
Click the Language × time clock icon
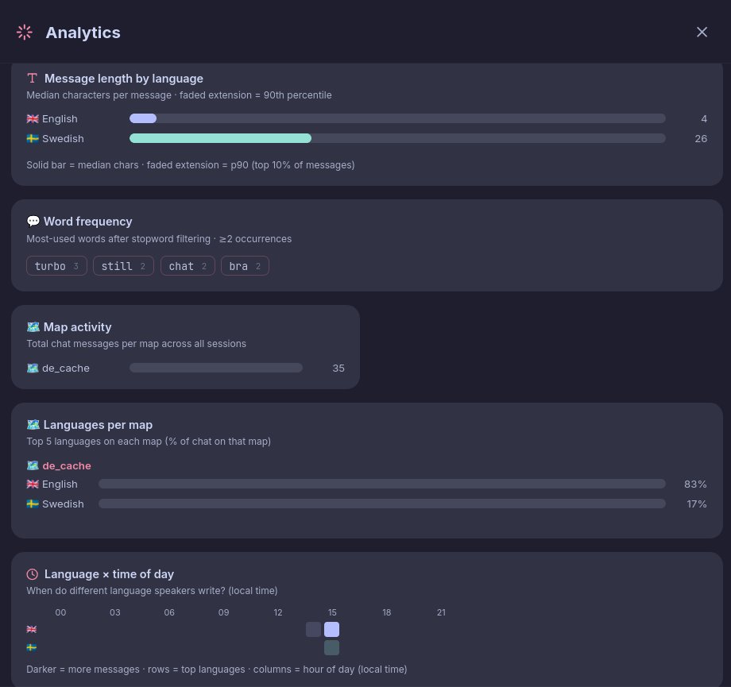(x=32, y=574)
